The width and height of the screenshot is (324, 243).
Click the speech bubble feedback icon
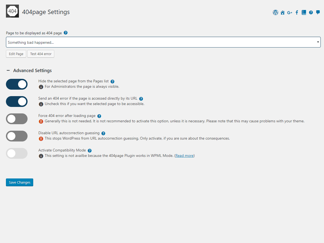(x=318, y=12)
